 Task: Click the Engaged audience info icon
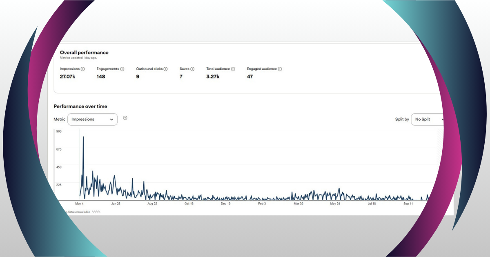pyautogui.click(x=280, y=69)
